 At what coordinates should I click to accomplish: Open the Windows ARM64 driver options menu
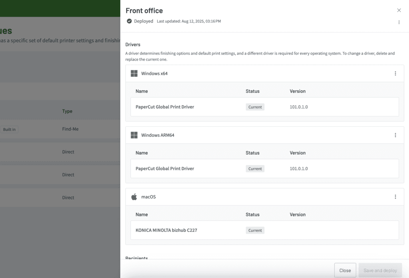click(x=395, y=135)
